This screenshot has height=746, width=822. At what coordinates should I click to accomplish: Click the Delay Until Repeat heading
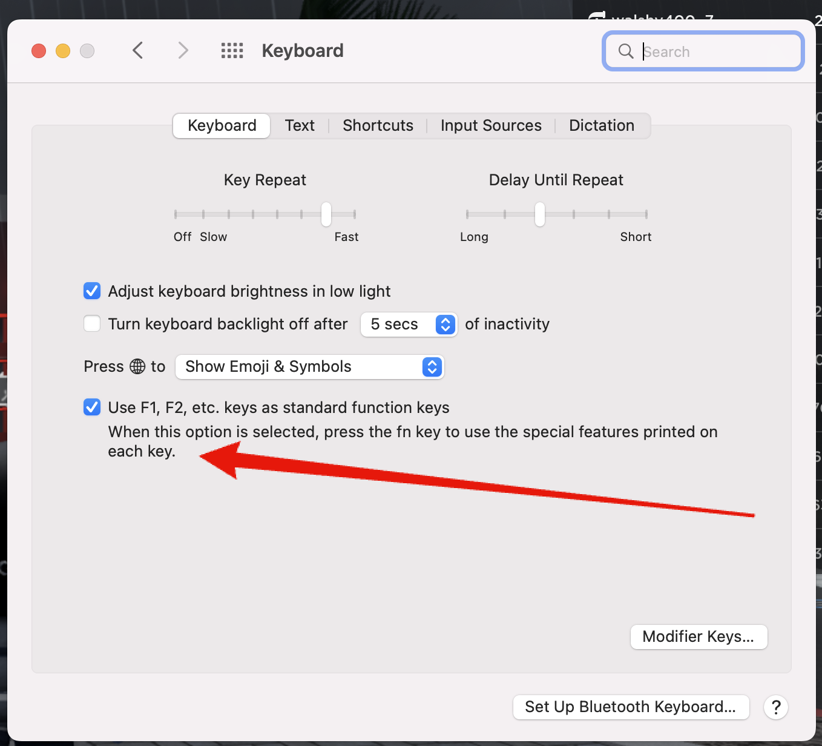tap(556, 180)
